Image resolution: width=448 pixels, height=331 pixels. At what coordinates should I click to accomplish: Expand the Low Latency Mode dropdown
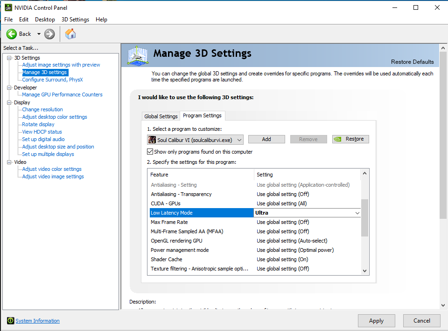click(357, 213)
